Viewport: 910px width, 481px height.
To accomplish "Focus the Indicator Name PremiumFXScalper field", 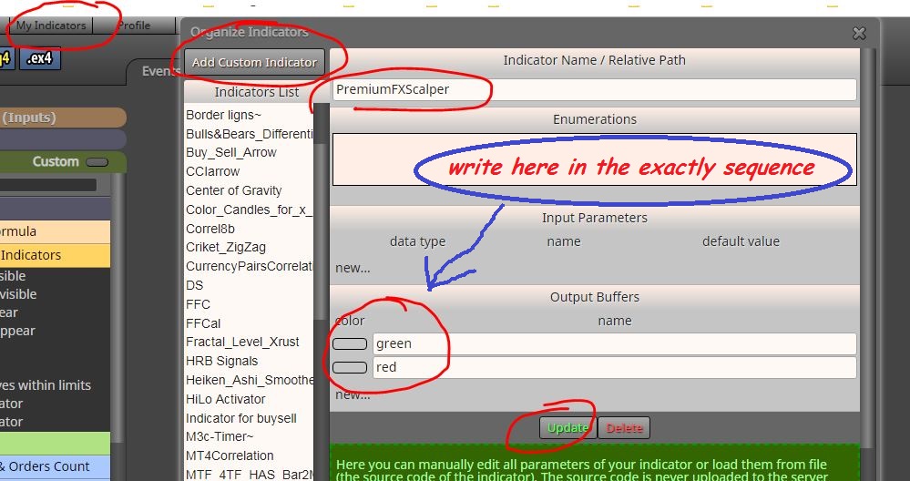I will (594, 89).
